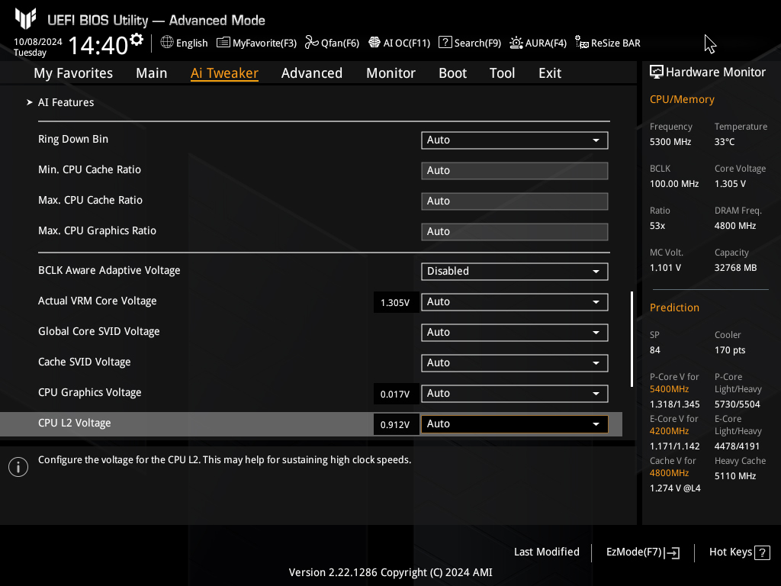This screenshot has width=781, height=586.
Task: Open the Exit tab
Action: coord(550,73)
